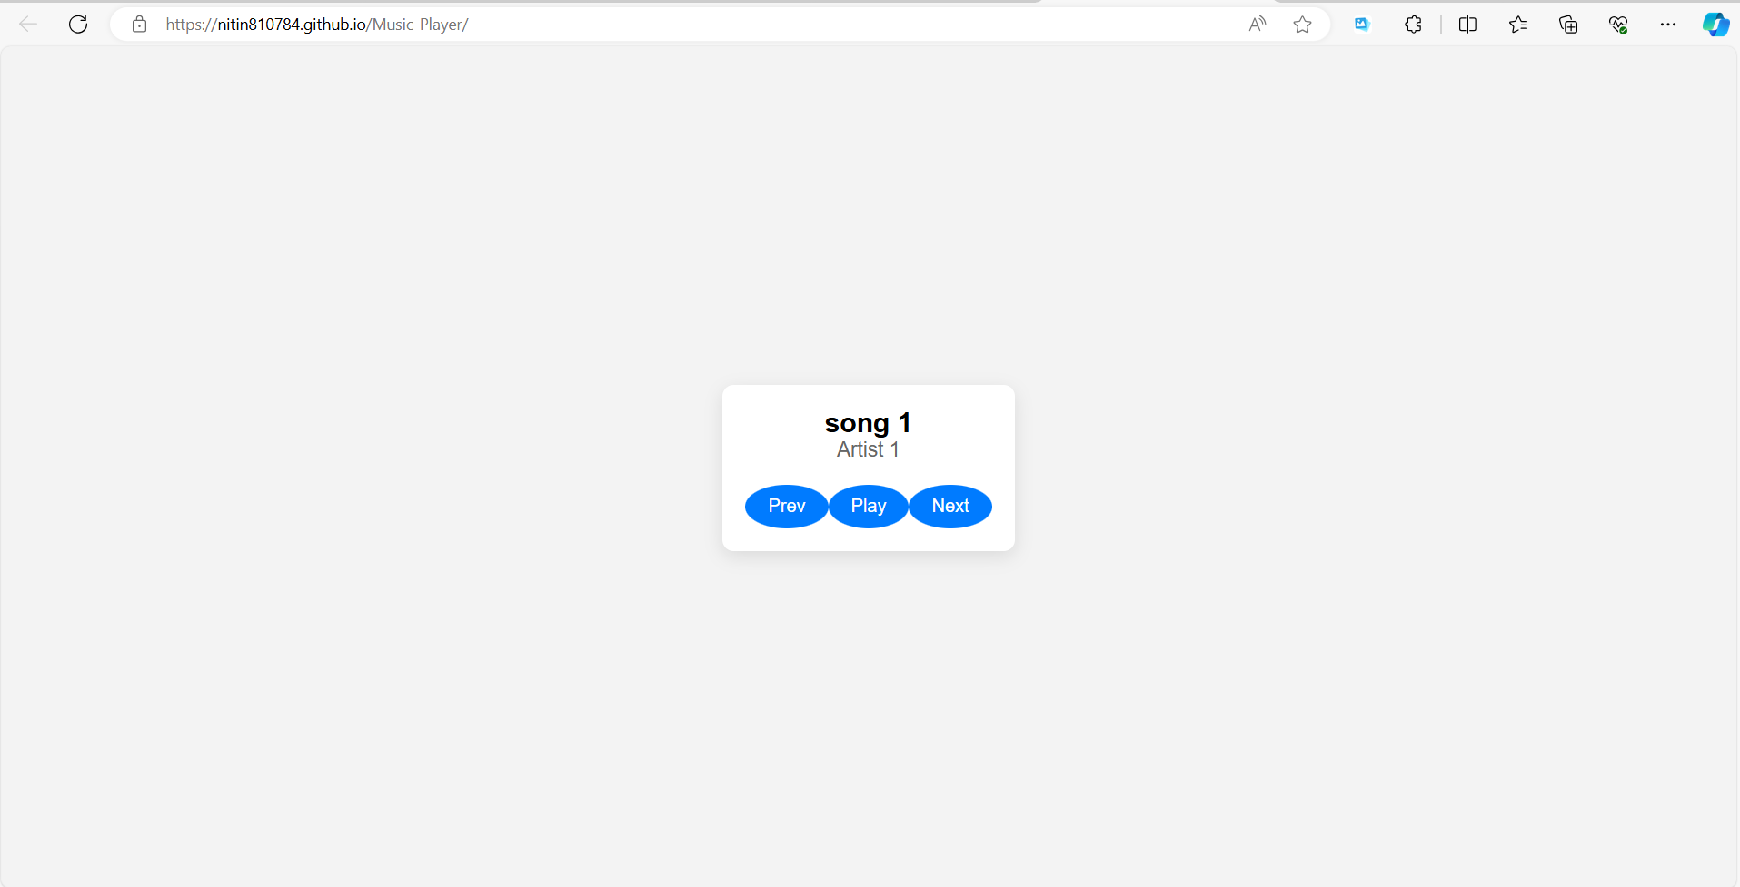The image size is (1740, 887).
Task: Open the Extensions puzzle icon
Action: pyautogui.click(x=1413, y=25)
